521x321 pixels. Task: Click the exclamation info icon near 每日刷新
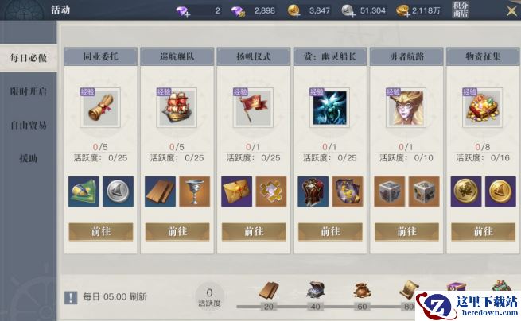(x=71, y=297)
